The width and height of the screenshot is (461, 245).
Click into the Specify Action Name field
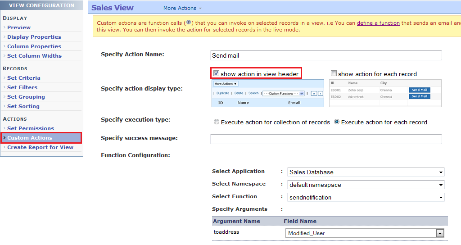pyautogui.click(x=326, y=55)
